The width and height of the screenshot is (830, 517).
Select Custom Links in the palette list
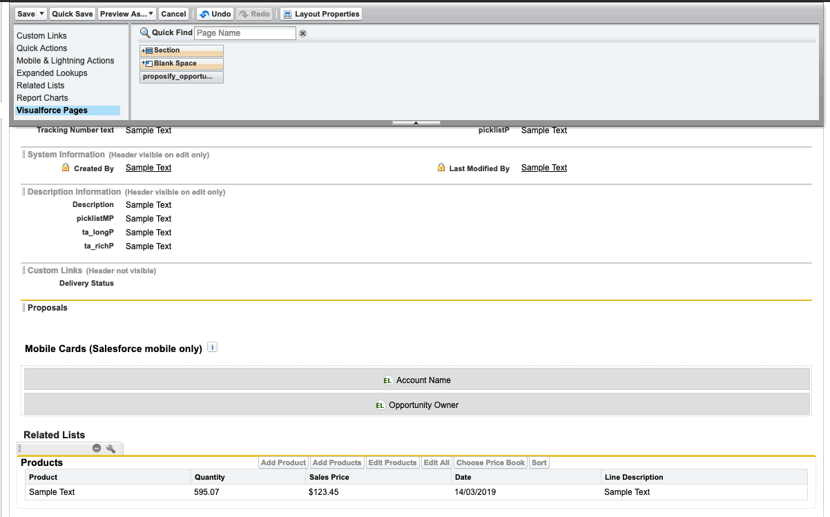42,36
